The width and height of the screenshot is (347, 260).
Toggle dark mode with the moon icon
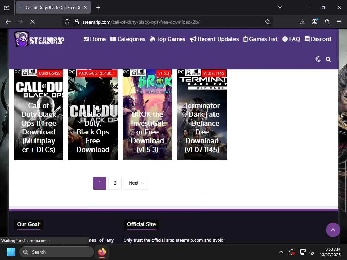(x=318, y=59)
